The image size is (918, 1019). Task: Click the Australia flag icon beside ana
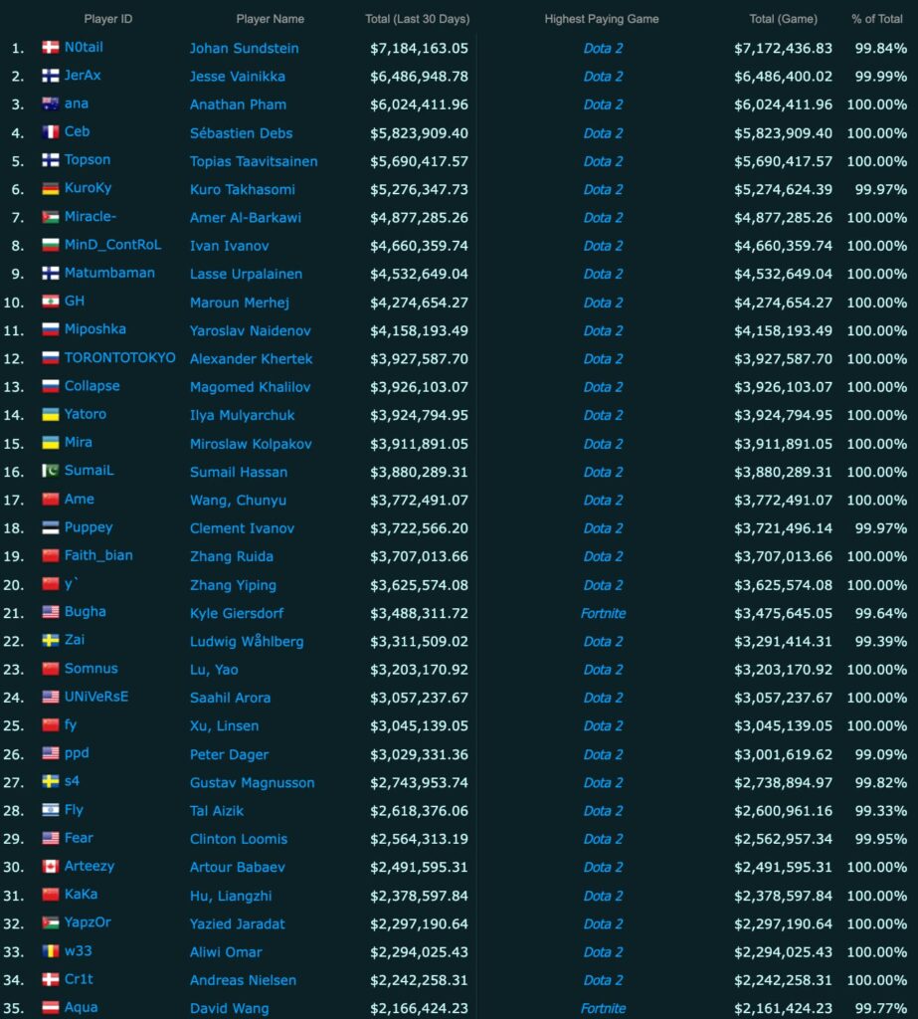(x=51, y=103)
